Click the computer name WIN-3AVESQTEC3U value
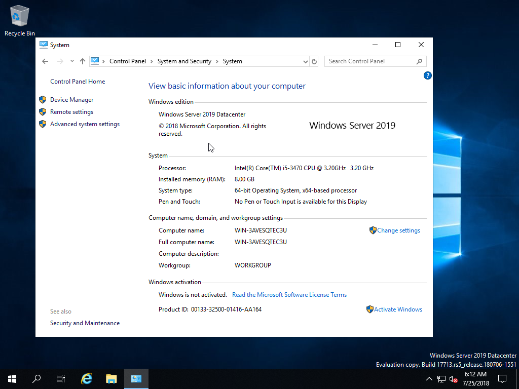Image resolution: width=519 pixels, height=389 pixels. 261,230
